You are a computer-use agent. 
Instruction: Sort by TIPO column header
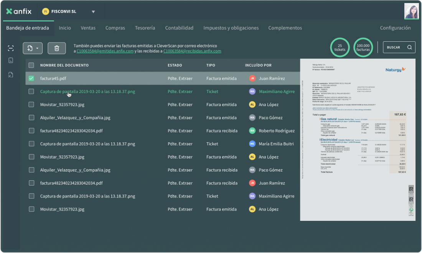[211, 65]
